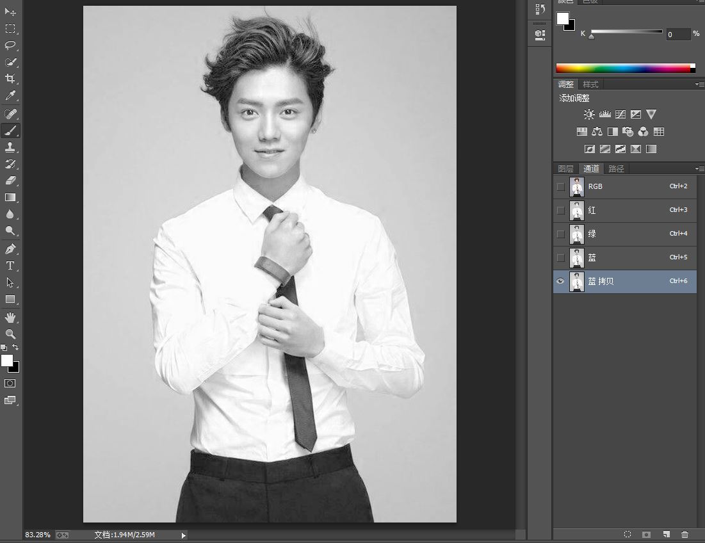
Task: Delete current channel with trash button
Action: (x=685, y=534)
